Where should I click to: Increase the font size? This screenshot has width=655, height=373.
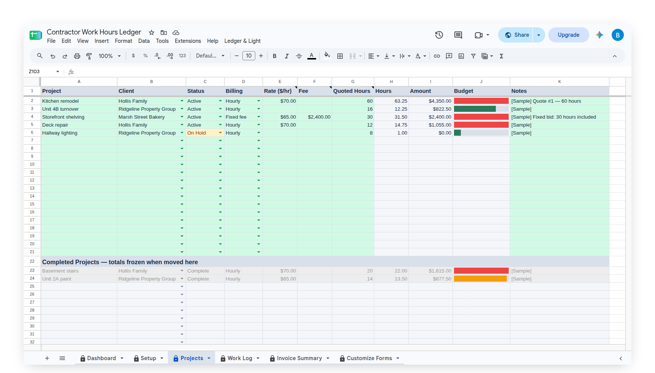point(261,56)
